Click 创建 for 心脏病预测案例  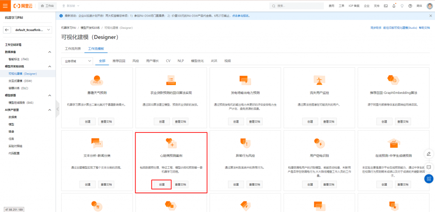(162, 184)
